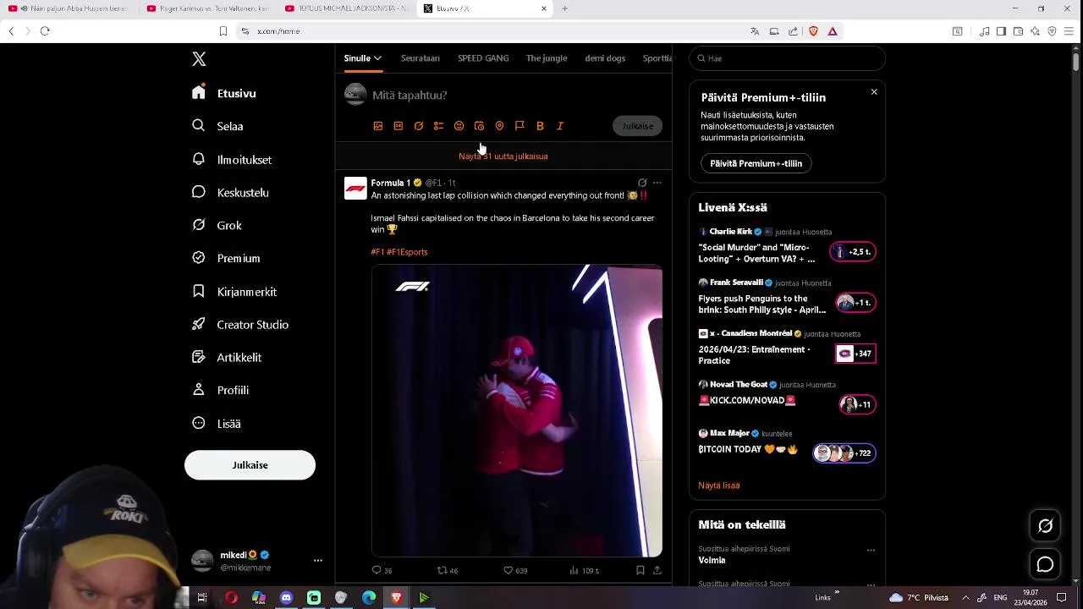
Task: Switch to The jungle tab
Action: (547, 58)
